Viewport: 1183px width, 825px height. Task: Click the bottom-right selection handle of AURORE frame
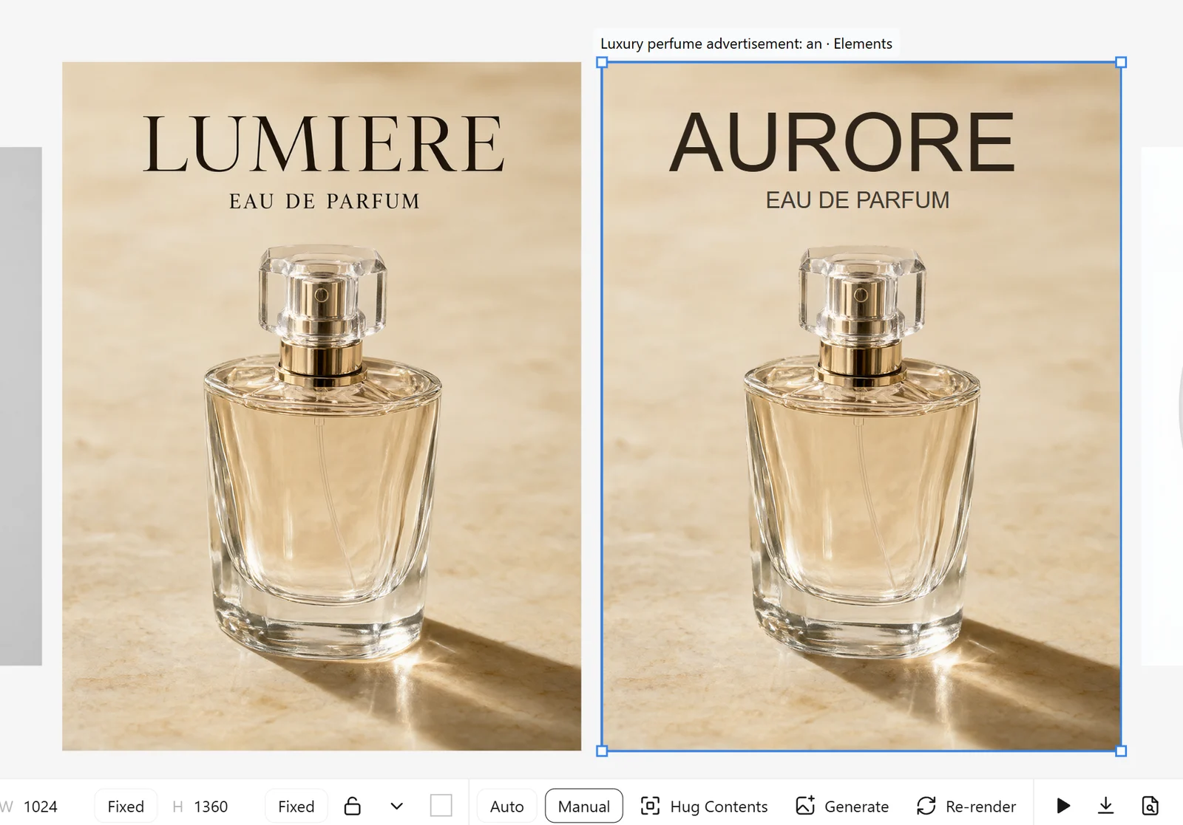1121,751
